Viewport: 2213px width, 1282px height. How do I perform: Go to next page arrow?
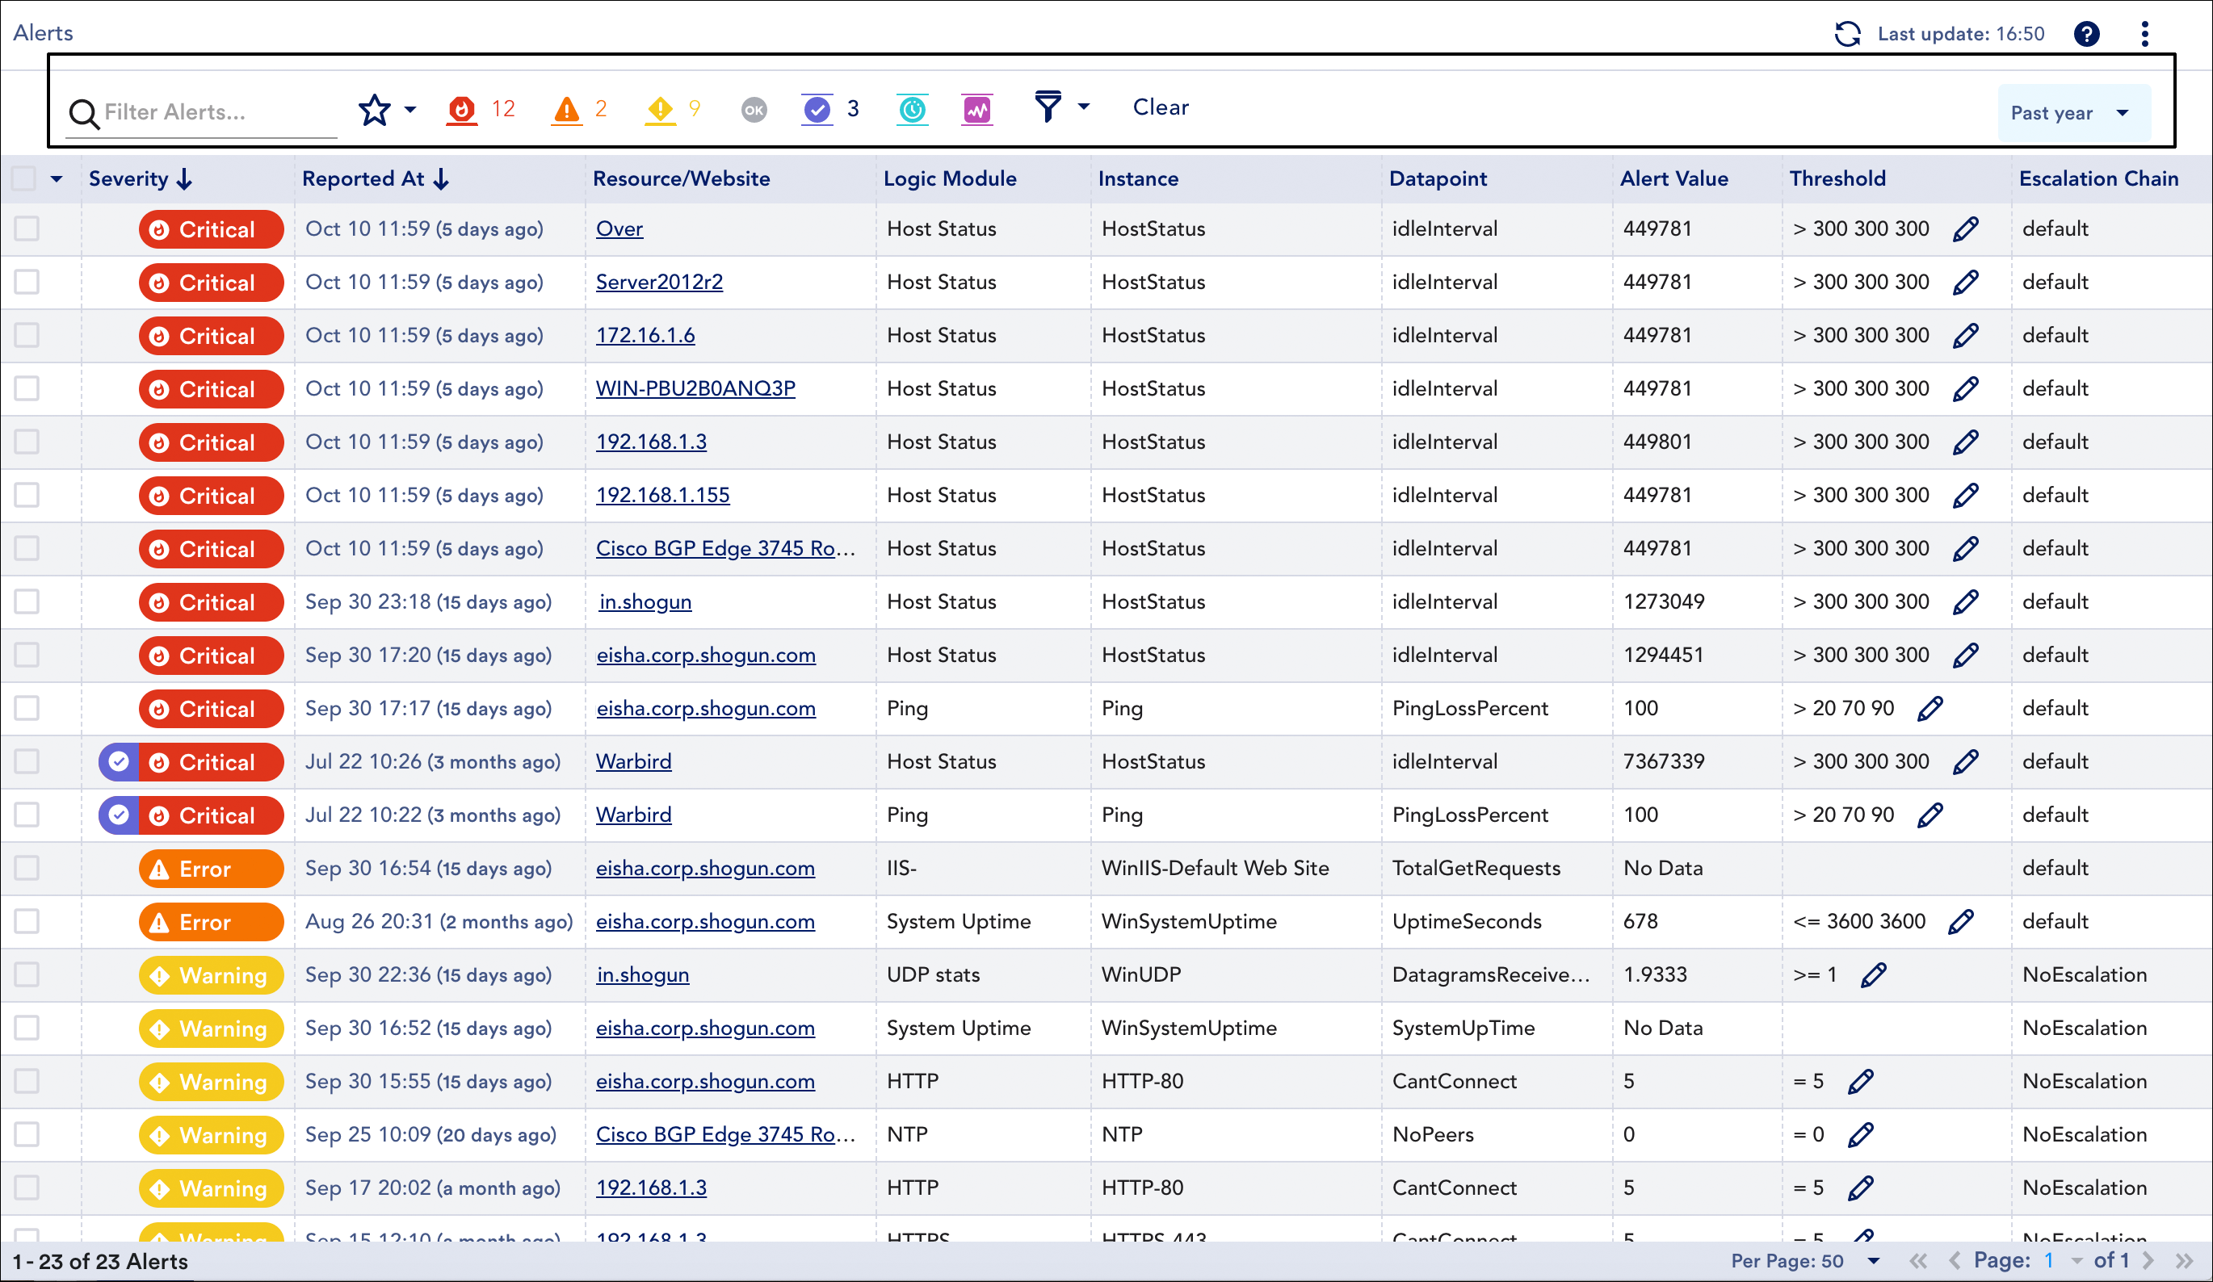(2149, 1261)
